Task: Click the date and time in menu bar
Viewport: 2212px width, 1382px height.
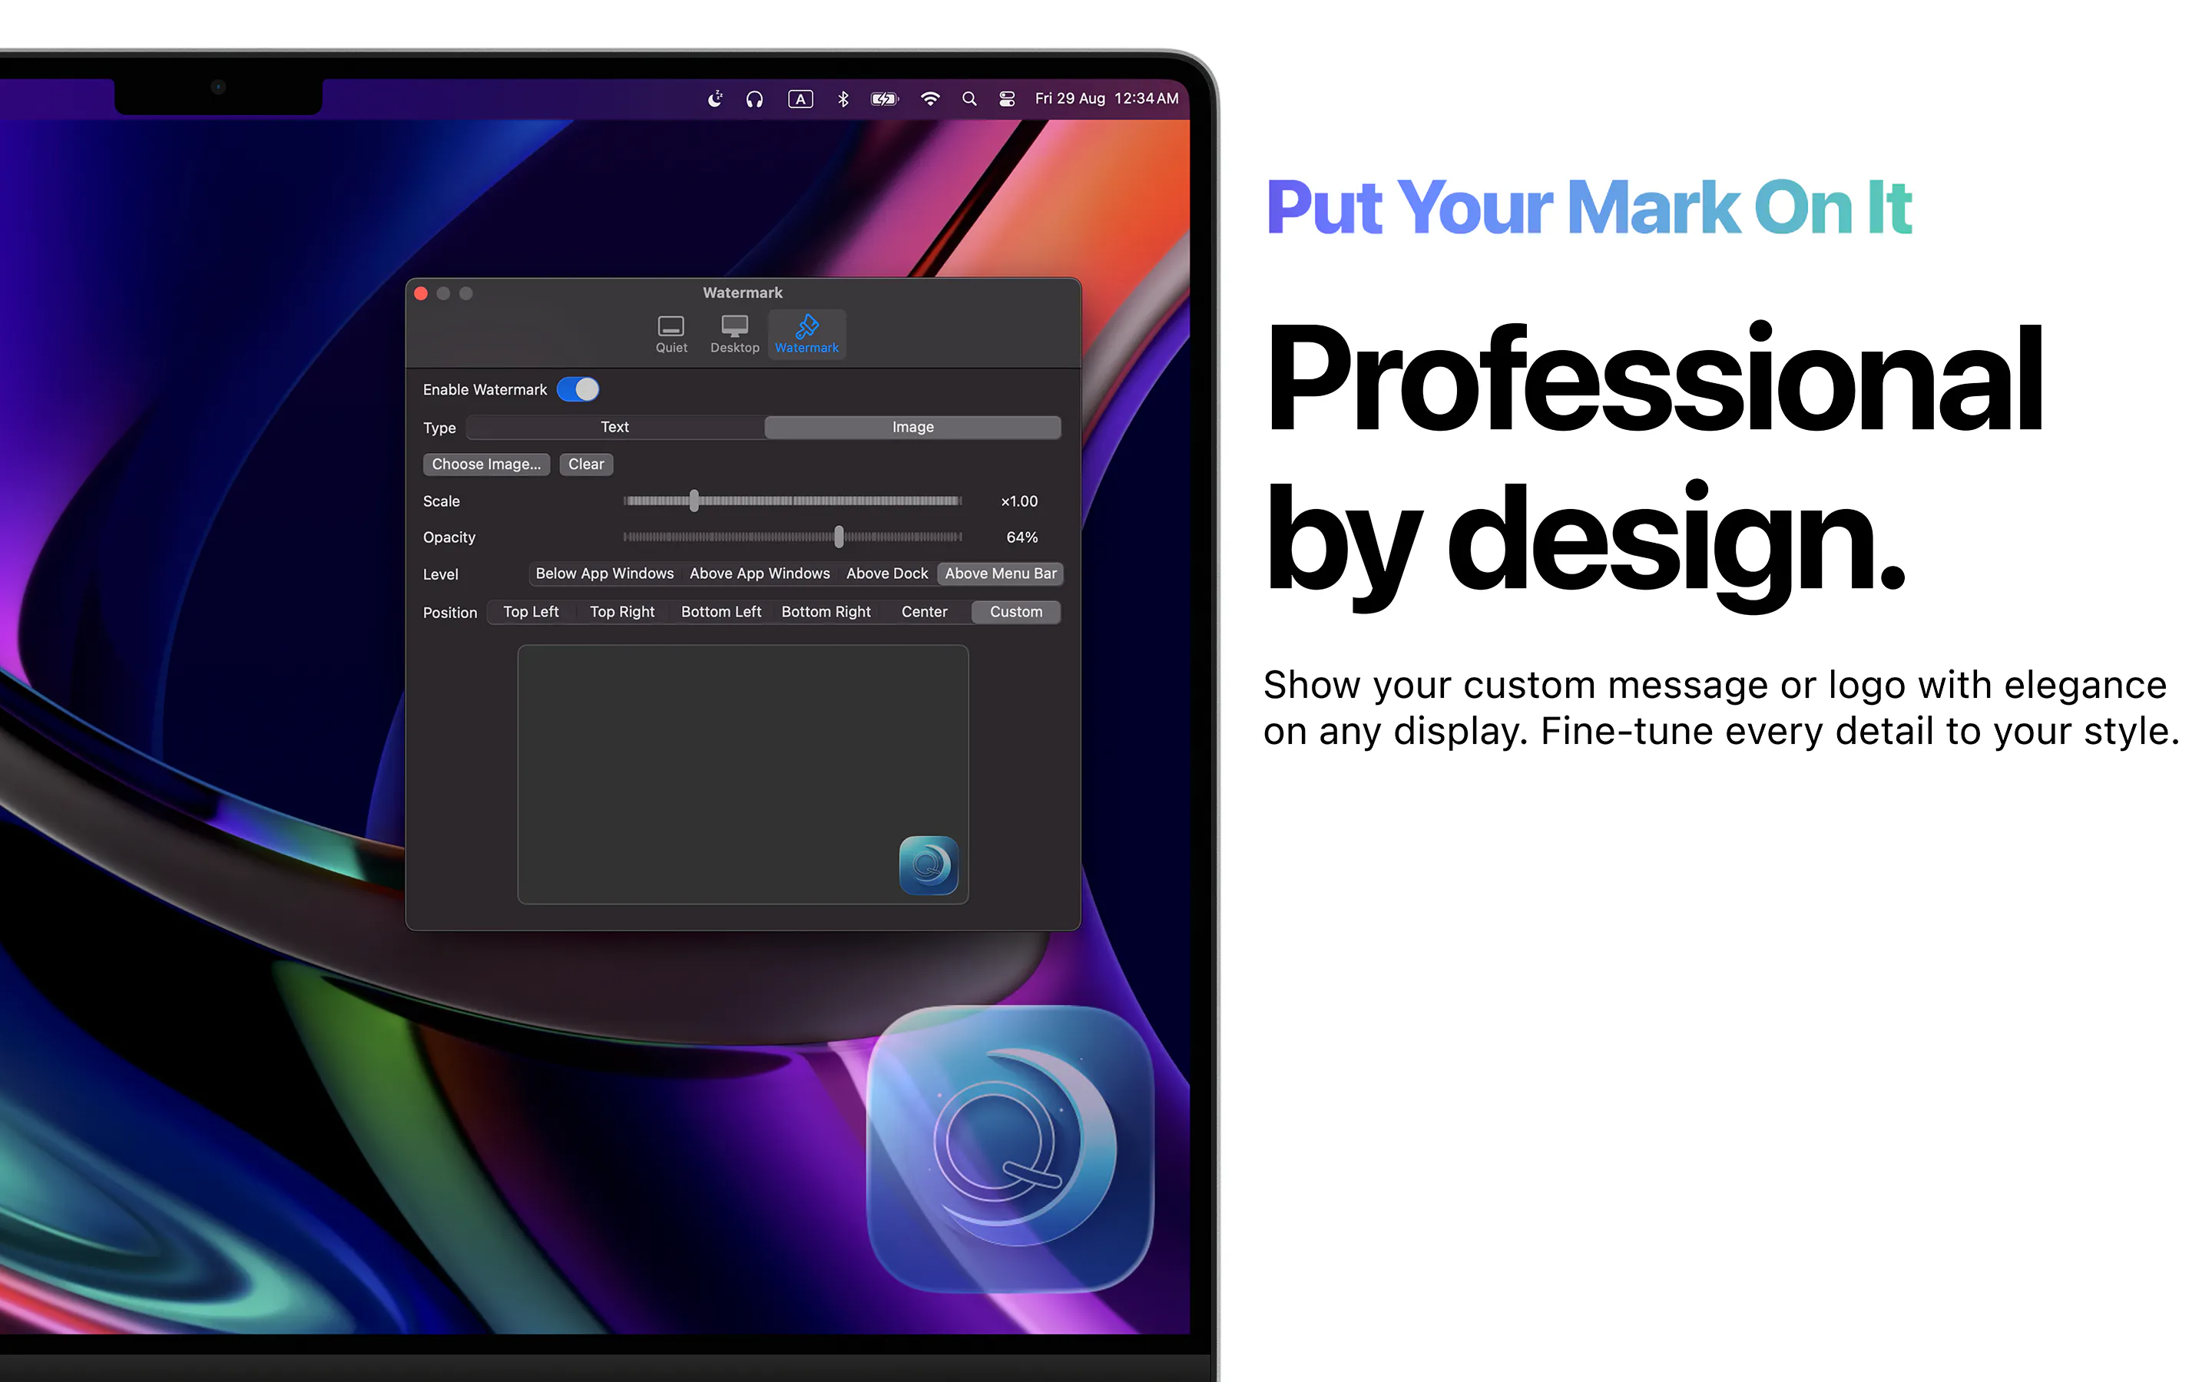Action: [x=1106, y=99]
